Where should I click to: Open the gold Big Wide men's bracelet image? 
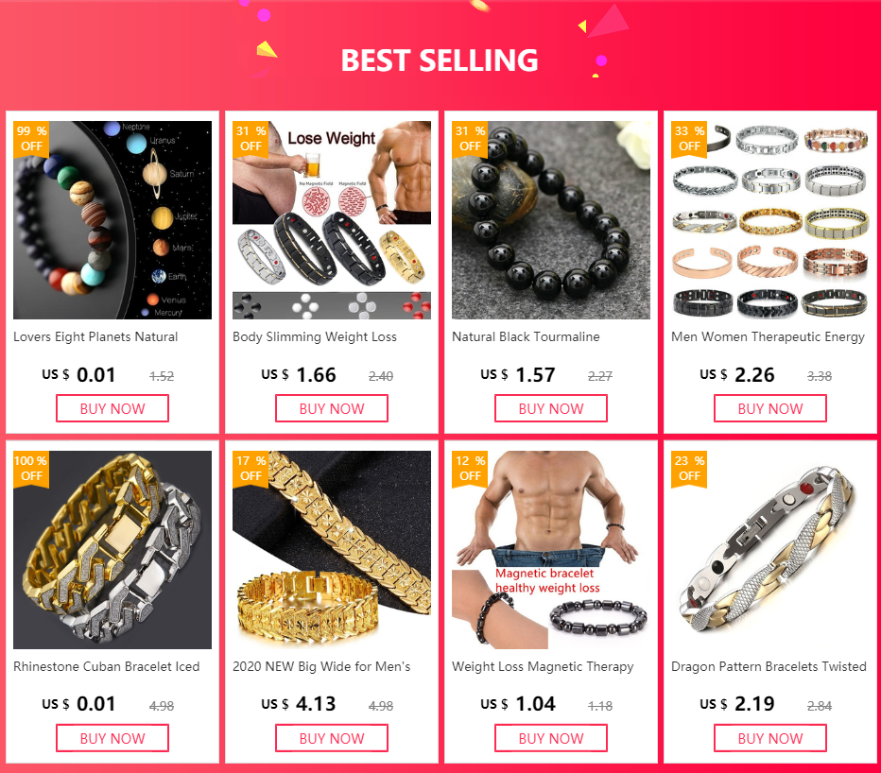pos(332,549)
